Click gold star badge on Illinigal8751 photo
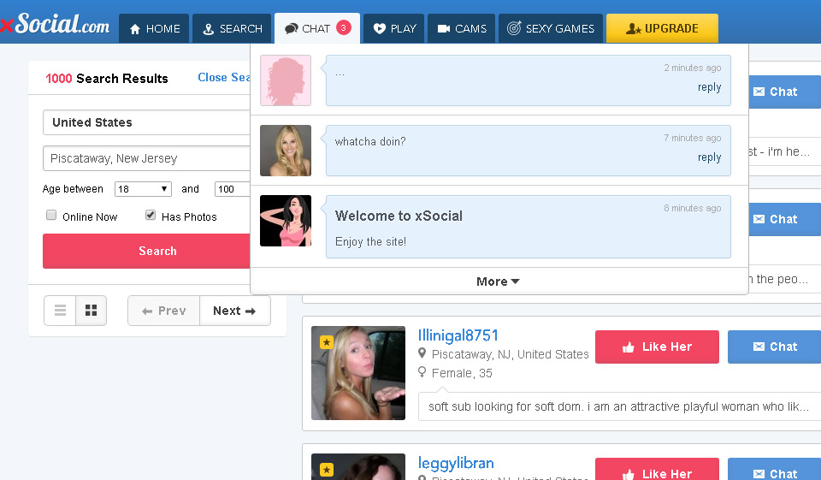The image size is (821, 480). click(326, 341)
